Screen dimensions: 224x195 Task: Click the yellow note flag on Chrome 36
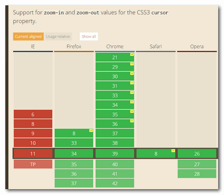tap(132, 121)
